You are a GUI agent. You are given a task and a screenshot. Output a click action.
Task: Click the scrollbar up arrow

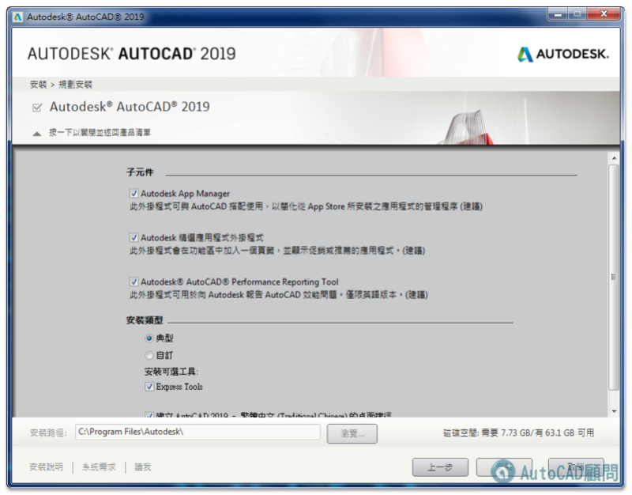click(614, 158)
